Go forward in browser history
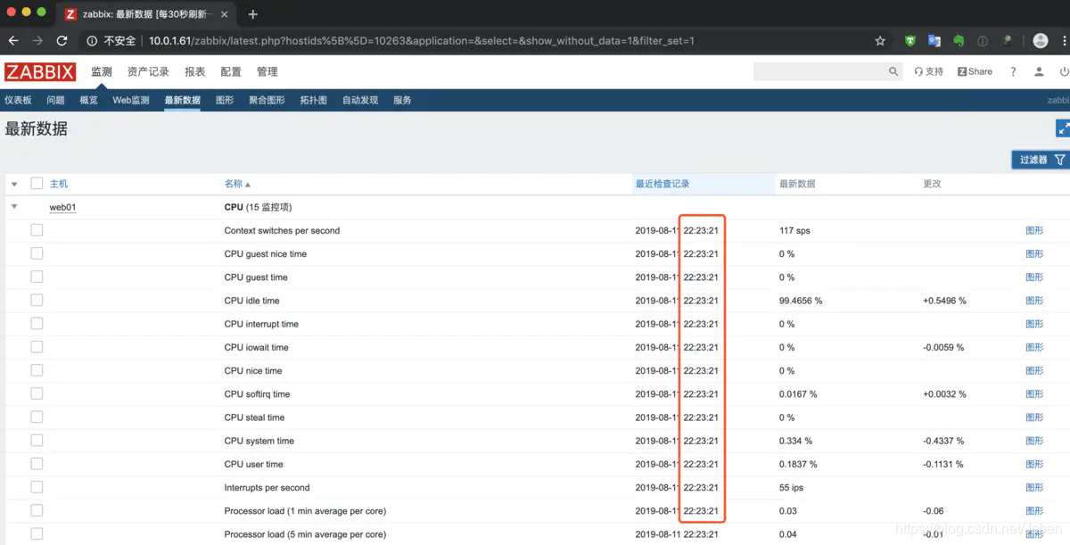1070x545 pixels. pos(37,41)
